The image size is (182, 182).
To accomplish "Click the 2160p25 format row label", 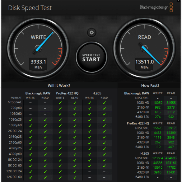I will click(x=15, y=137).
